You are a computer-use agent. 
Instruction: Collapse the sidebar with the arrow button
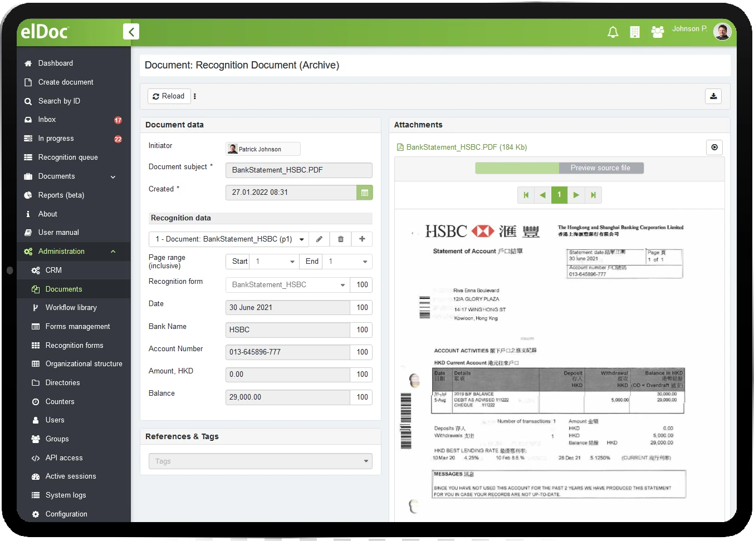131,32
